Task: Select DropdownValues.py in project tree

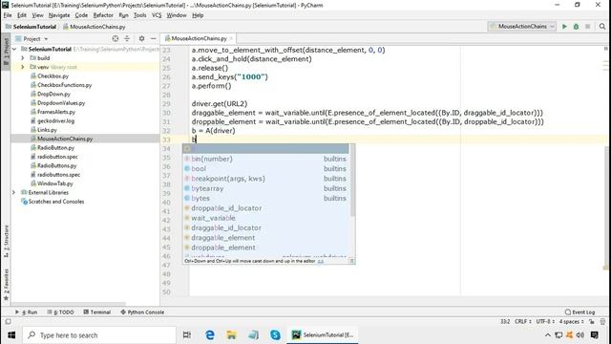Action: [x=61, y=103]
